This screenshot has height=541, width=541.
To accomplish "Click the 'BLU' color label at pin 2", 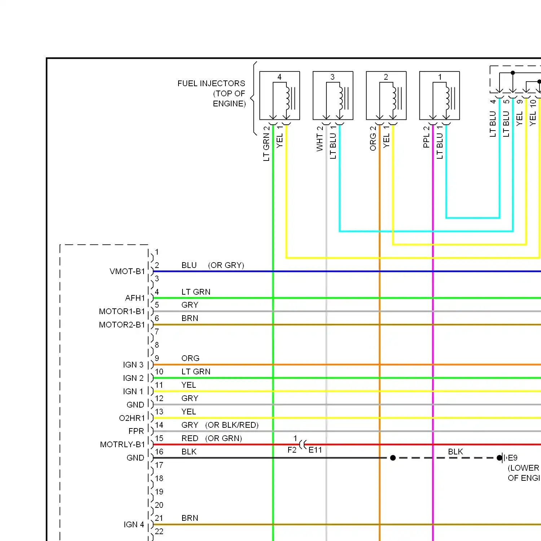I will [189, 265].
